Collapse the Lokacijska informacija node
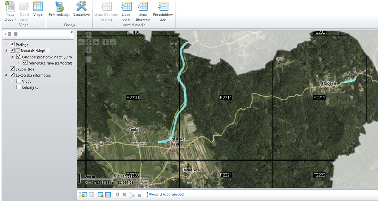The image size is (378, 201). 6,75
